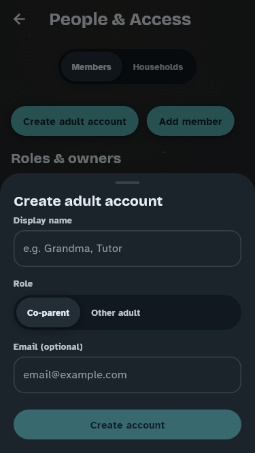The height and width of the screenshot is (453, 255).
Task: Choose the Other adult role option
Action: [x=116, y=312]
